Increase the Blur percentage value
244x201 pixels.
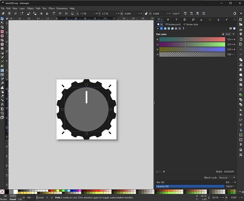pos(235,182)
